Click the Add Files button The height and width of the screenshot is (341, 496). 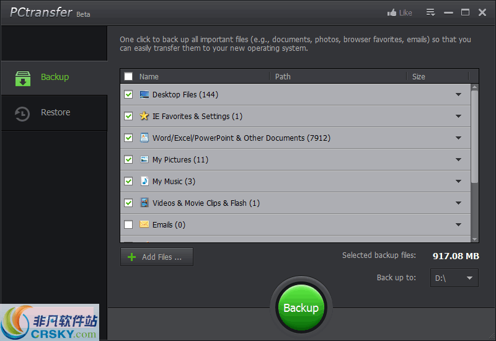click(157, 257)
